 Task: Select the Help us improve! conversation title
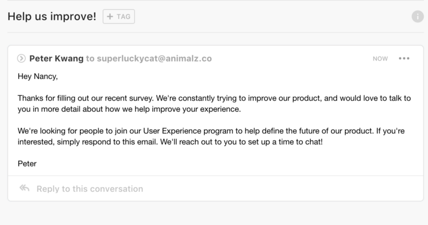point(52,17)
